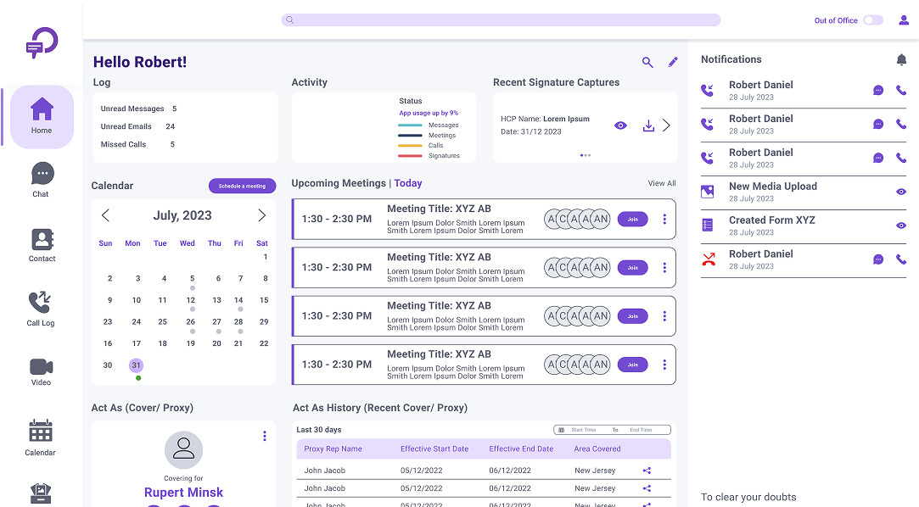Viewport: 919px width, 507px height.
Task: Toggle the Out of Office switch
Action: 873,20
